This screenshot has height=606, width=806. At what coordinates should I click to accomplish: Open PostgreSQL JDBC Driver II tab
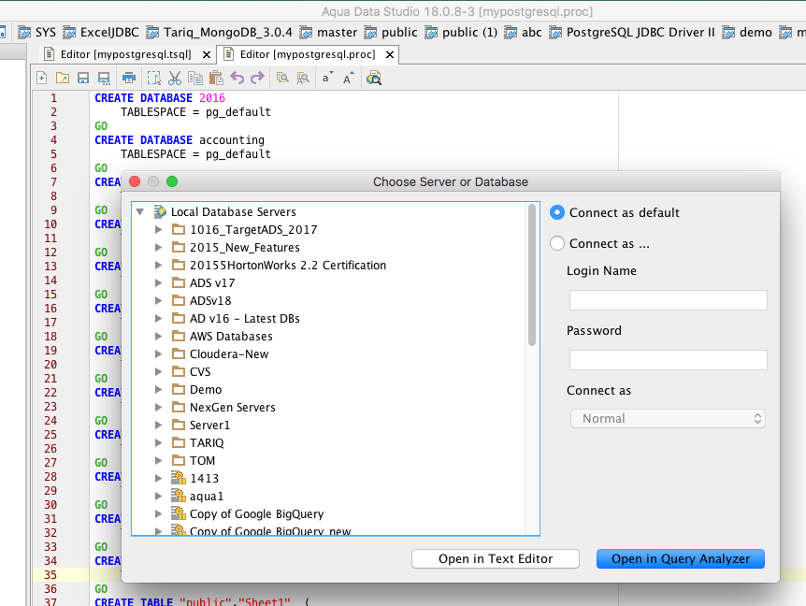[x=632, y=33]
